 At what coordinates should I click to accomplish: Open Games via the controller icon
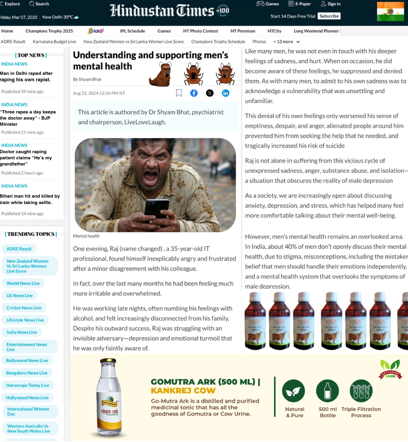coord(260,4)
